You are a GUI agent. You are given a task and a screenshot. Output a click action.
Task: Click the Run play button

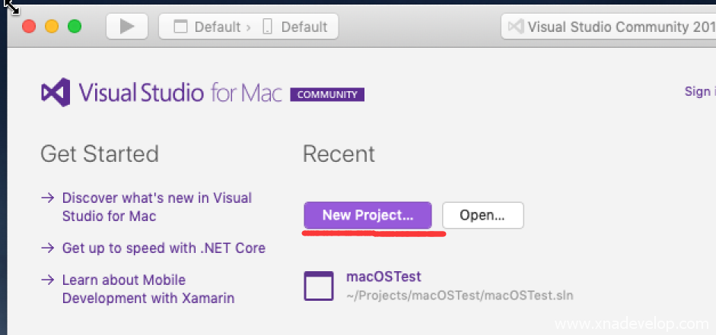(x=126, y=27)
